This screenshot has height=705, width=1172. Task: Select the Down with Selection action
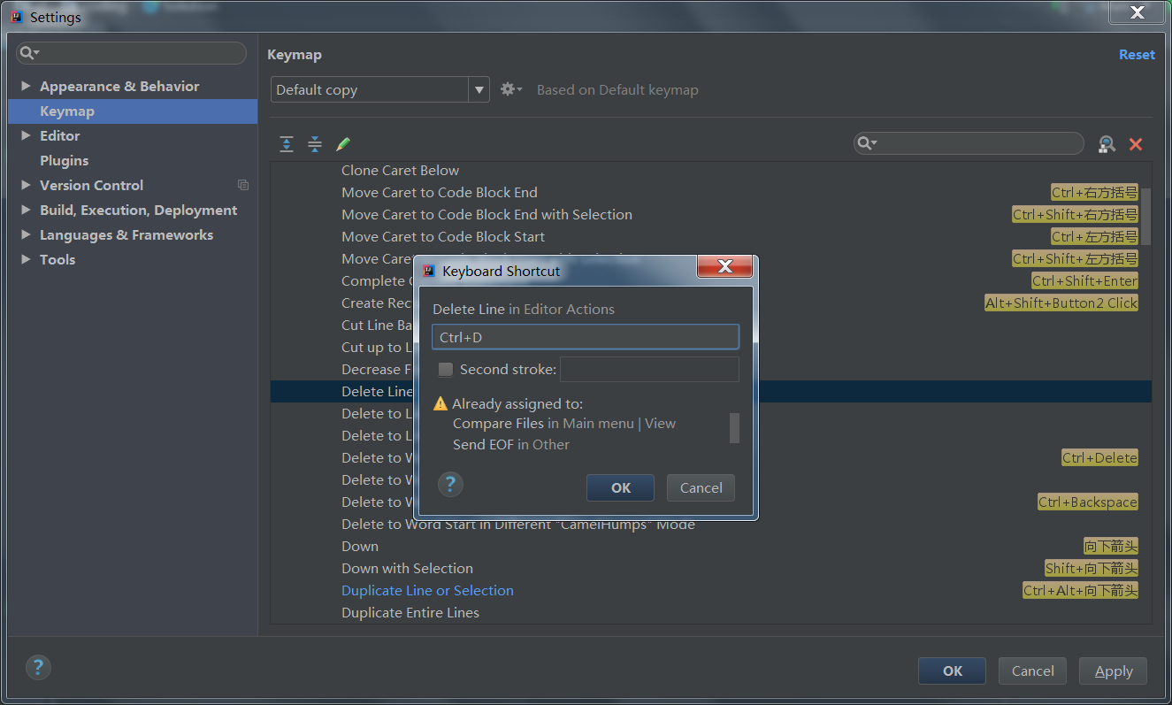pos(408,568)
